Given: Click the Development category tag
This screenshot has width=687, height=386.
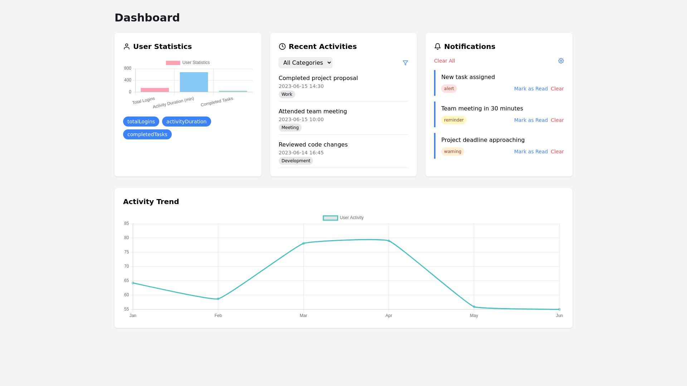Looking at the screenshot, I should (x=296, y=161).
